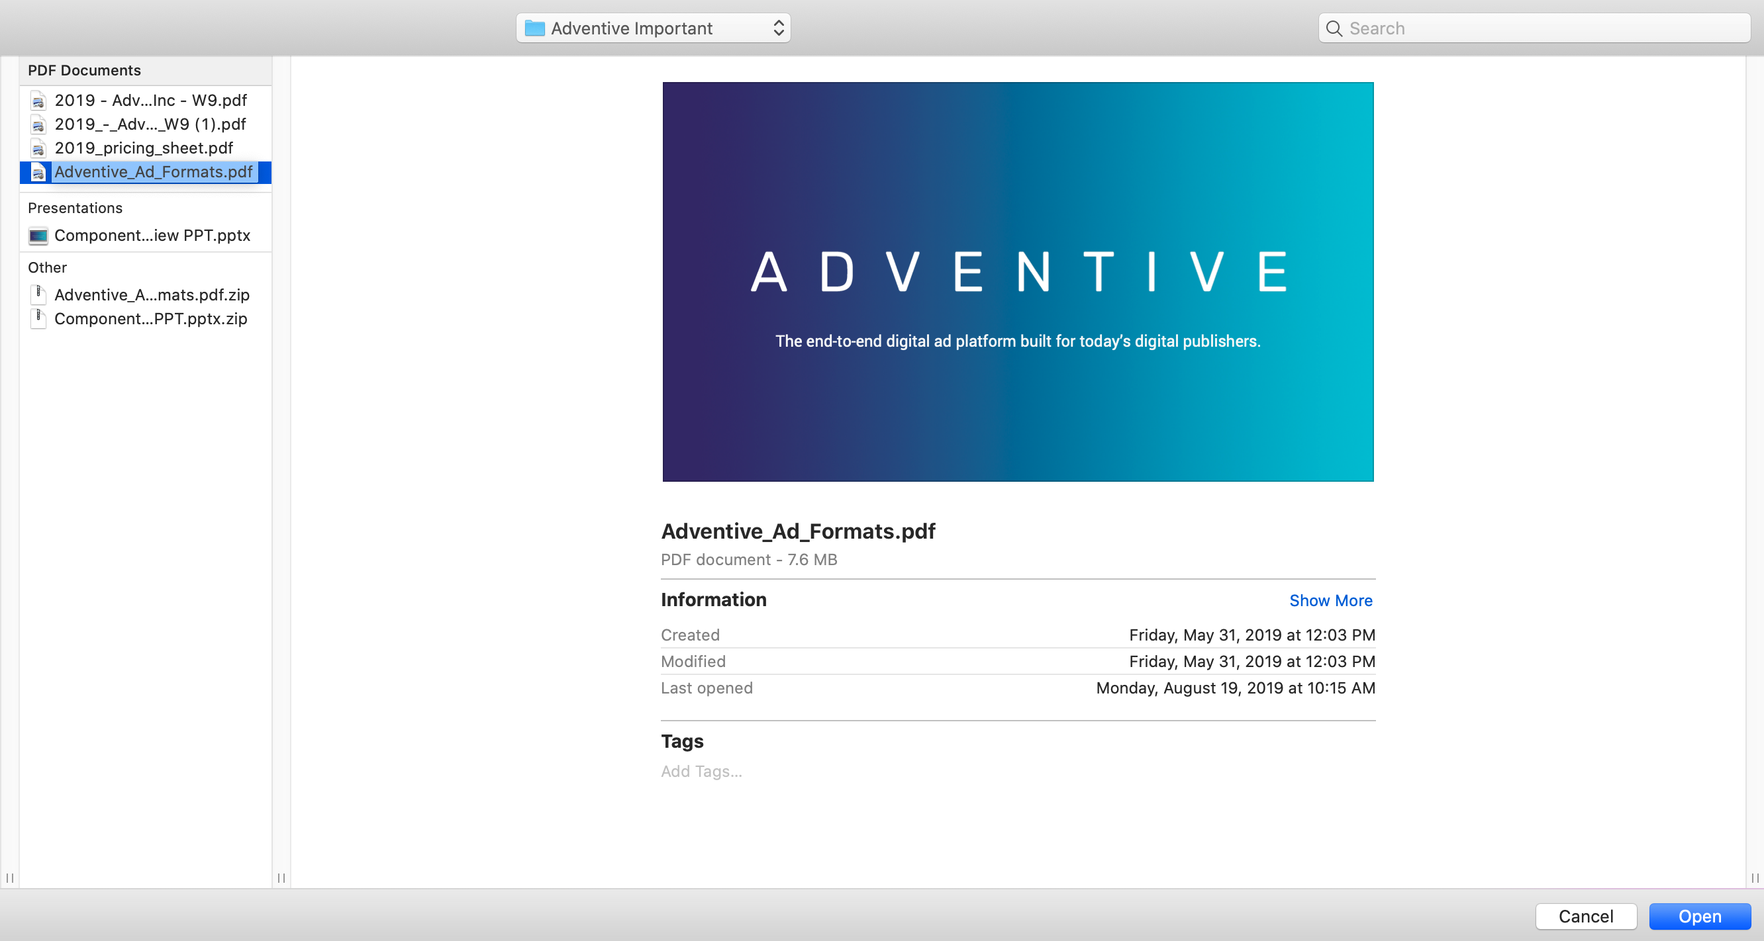Screen dimensions: 1764x941
Task: Click the Presentations group header
Action: click(75, 208)
